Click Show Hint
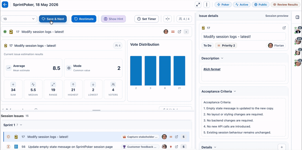The height and width of the screenshot is (150, 302). 114,19
